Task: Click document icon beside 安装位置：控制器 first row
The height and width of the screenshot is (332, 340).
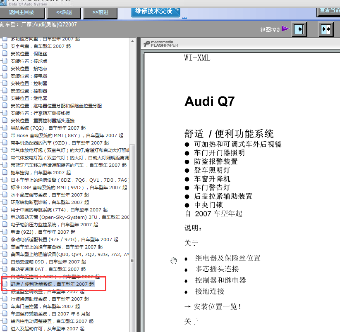Action: 5,83
